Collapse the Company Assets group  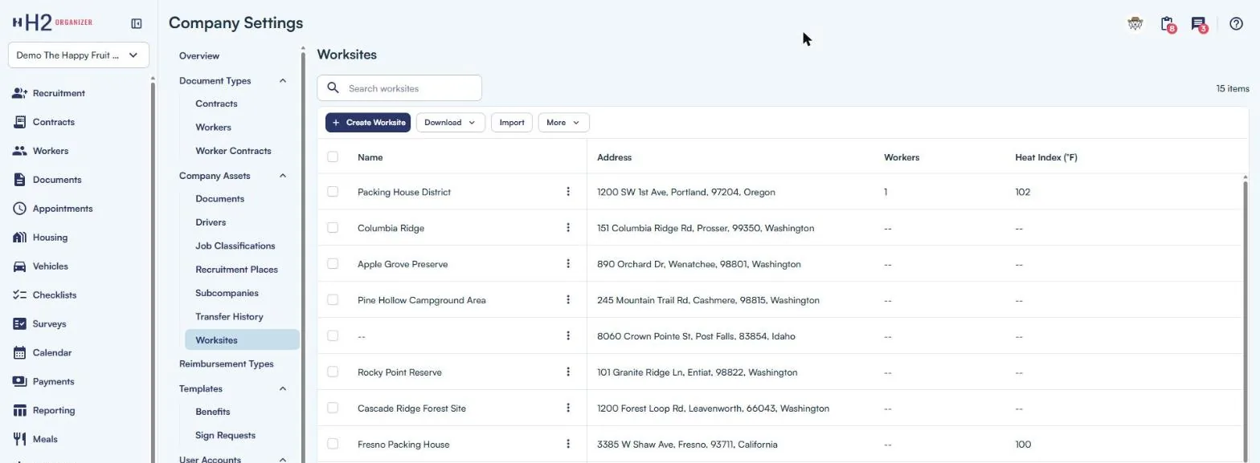point(282,176)
